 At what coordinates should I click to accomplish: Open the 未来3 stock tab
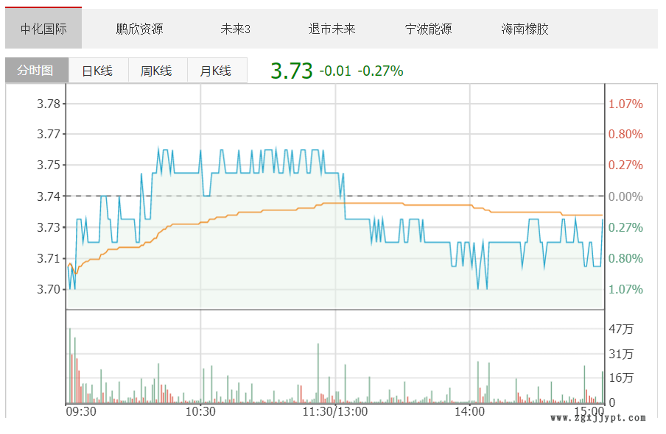(x=235, y=29)
